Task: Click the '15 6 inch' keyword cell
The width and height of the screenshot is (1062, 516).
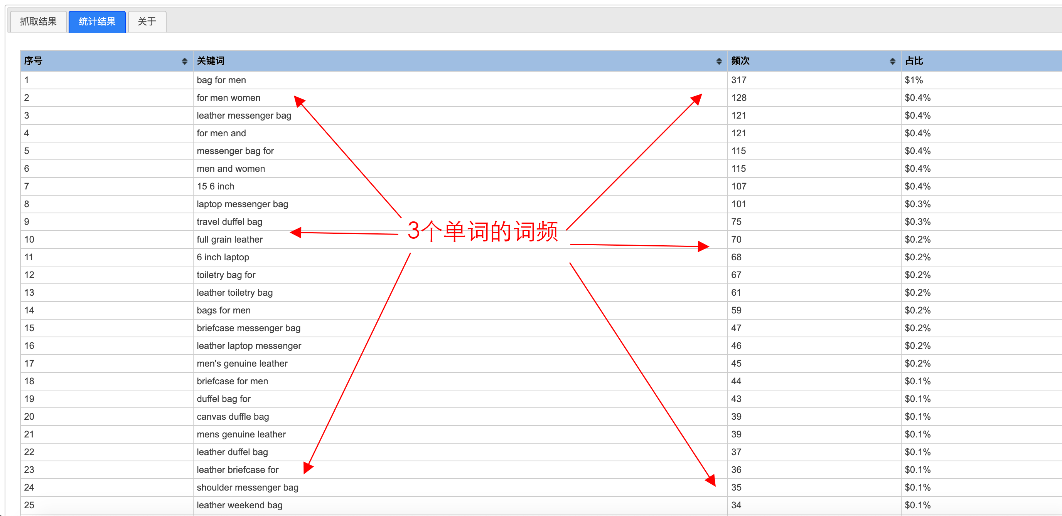Action: pyautogui.click(x=215, y=186)
